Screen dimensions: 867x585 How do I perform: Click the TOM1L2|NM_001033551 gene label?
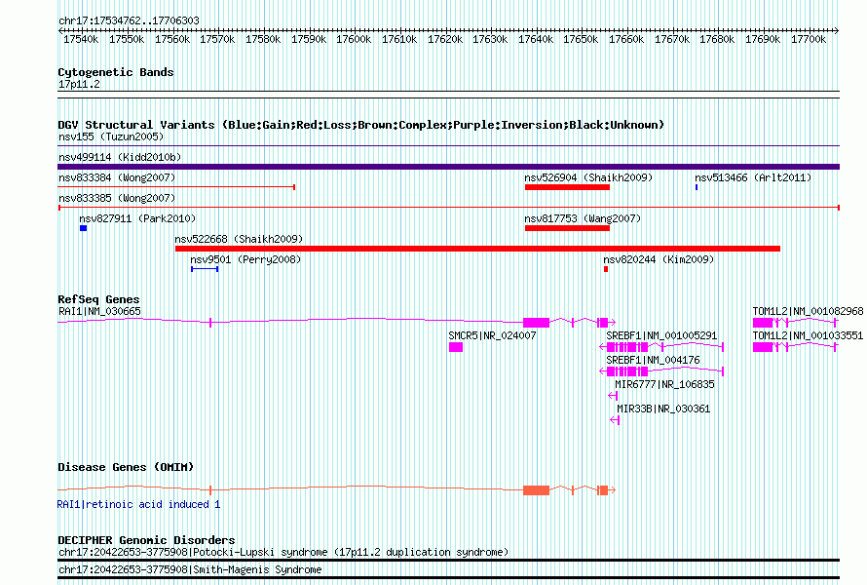808,335
